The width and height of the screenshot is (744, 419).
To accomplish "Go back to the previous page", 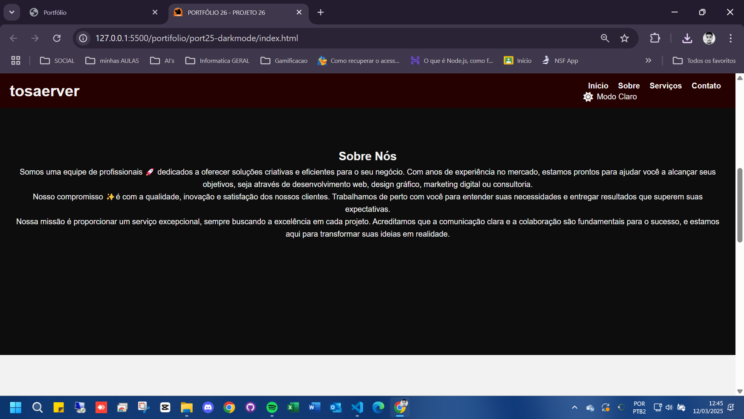I will (x=14, y=38).
